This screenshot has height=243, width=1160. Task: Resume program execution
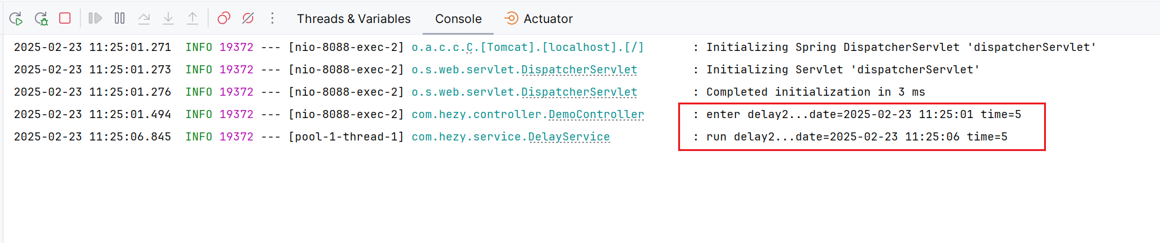[95, 18]
